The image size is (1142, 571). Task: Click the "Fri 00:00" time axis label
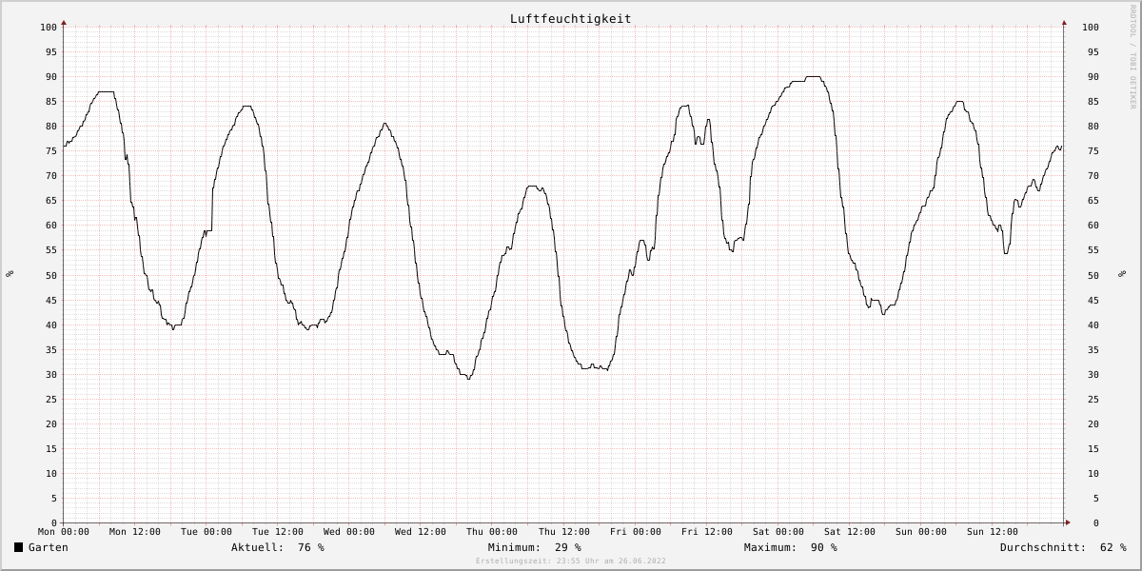636,532
